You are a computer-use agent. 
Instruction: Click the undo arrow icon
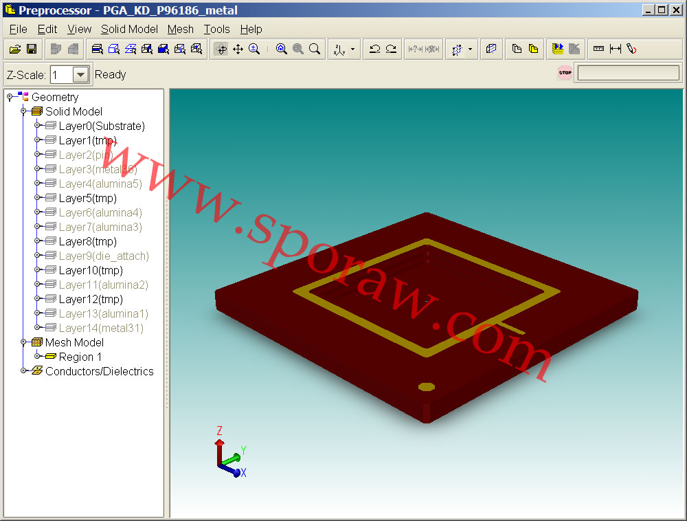point(374,49)
